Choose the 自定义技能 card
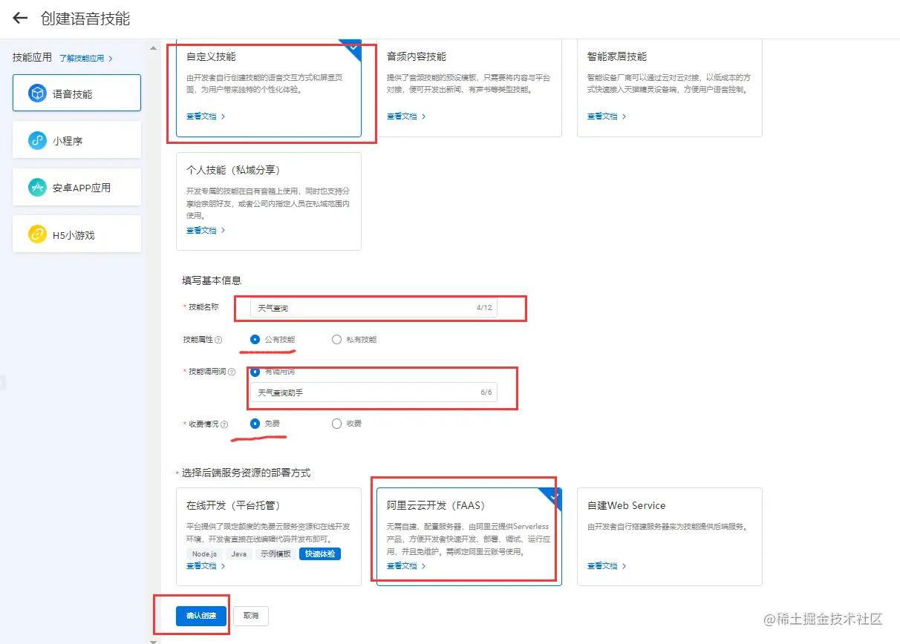The height and width of the screenshot is (644, 900). [269, 88]
